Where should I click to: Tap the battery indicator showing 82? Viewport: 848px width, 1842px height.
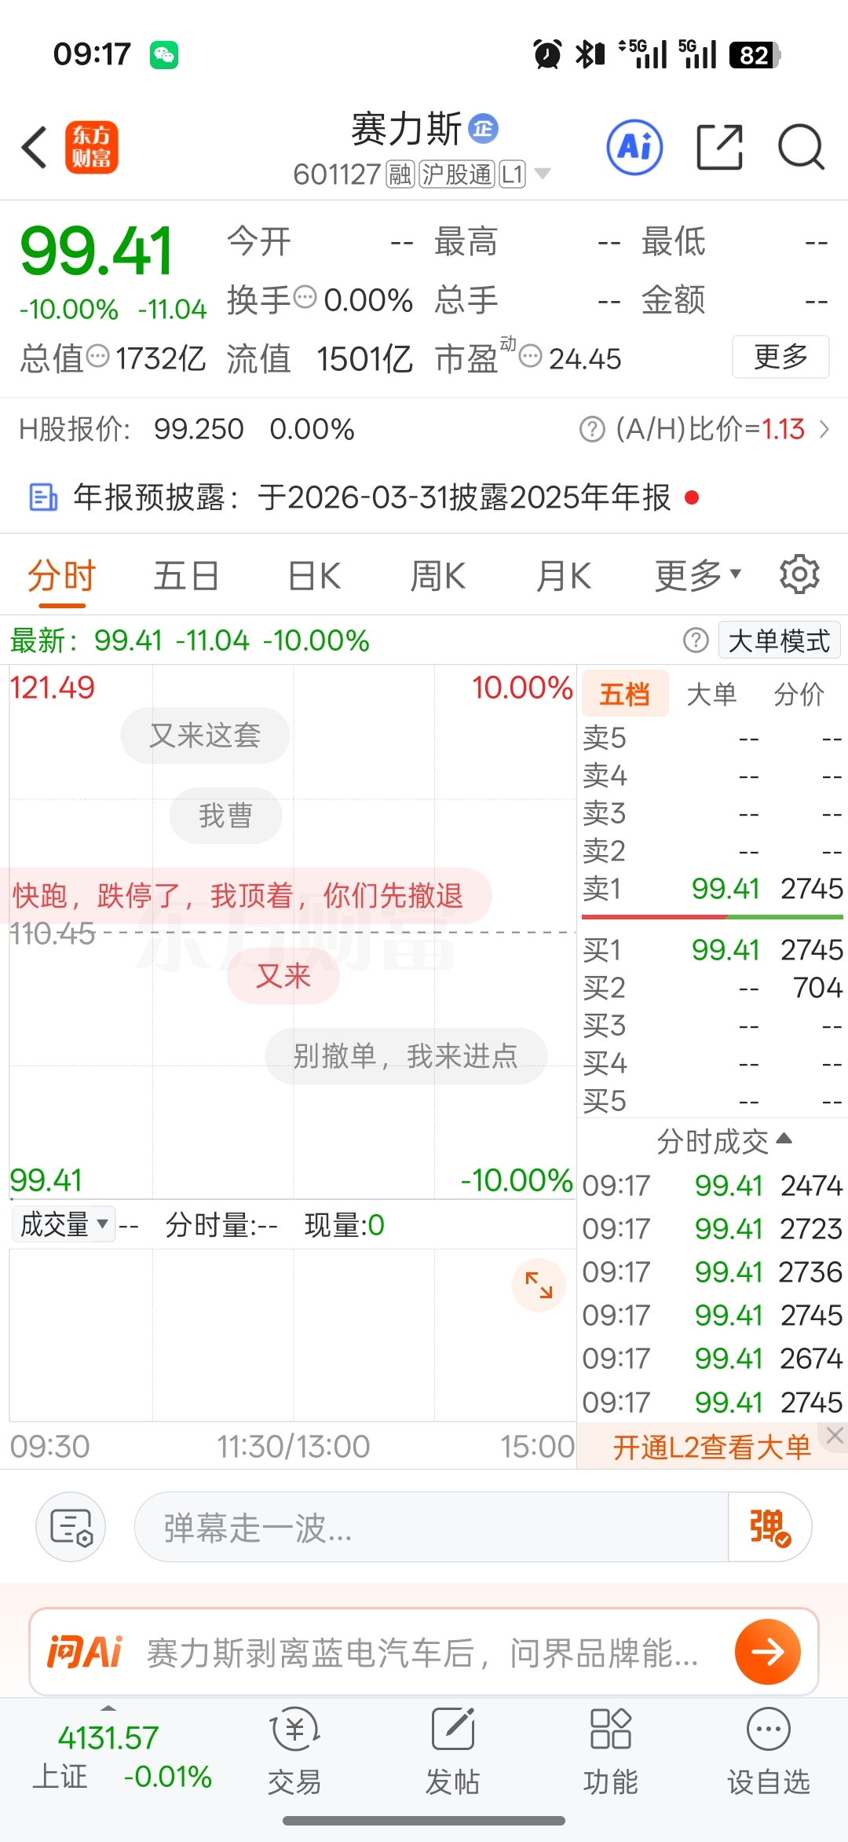[755, 55]
